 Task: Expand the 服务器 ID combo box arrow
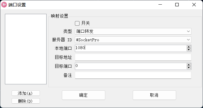188,40
